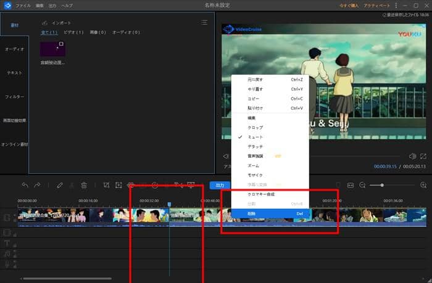
Task: Click the main video track icon
Action: click(x=7, y=218)
